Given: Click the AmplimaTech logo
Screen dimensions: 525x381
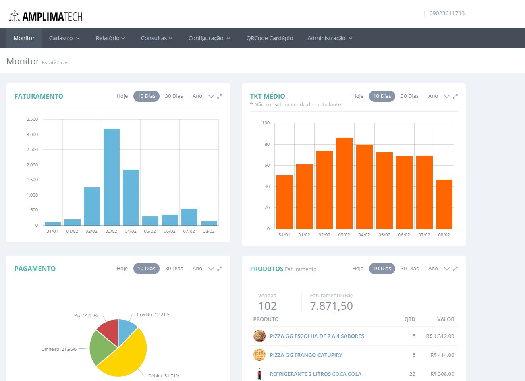Looking at the screenshot, I should (46, 17).
